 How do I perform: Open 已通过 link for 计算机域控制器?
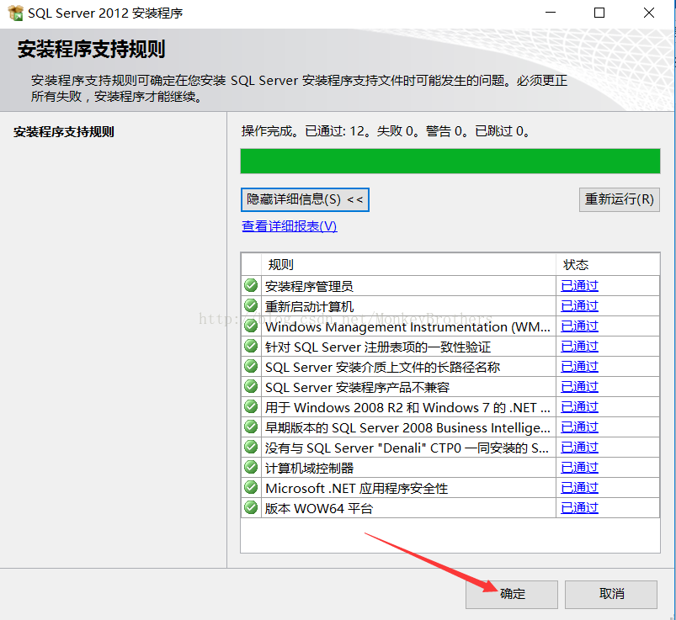pyautogui.click(x=579, y=468)
